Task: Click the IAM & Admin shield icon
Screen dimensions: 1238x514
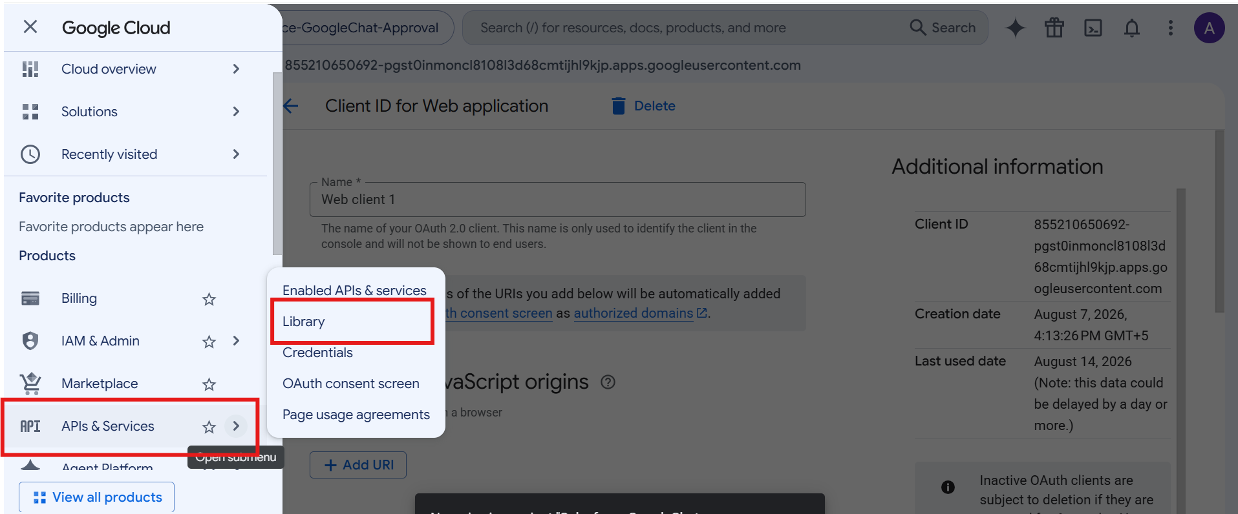Action: (30, 341)
